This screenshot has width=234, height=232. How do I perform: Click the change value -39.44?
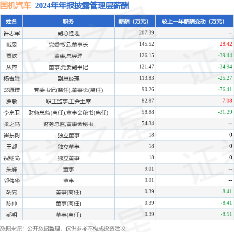click(225, 55)
